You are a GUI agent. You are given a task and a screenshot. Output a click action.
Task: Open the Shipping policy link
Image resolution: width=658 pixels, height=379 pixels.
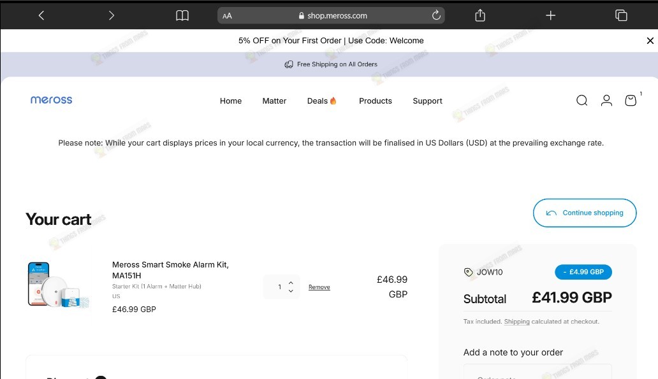click(516, 322)
